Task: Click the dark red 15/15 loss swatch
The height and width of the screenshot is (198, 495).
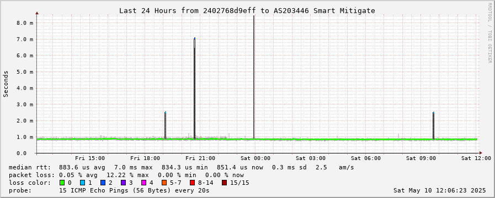Action: click(x=224, y=183)
